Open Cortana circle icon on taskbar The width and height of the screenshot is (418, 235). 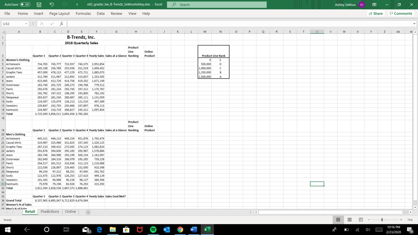click(47, 230)
